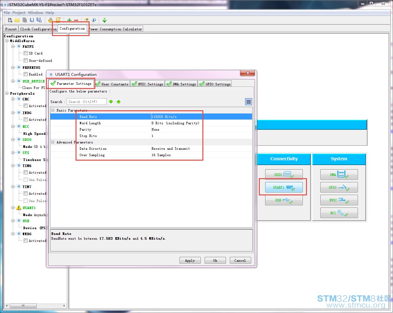Tick the TIM7 Activated checkbox
This screenshot has width=393, height=313.
(25, 193)
